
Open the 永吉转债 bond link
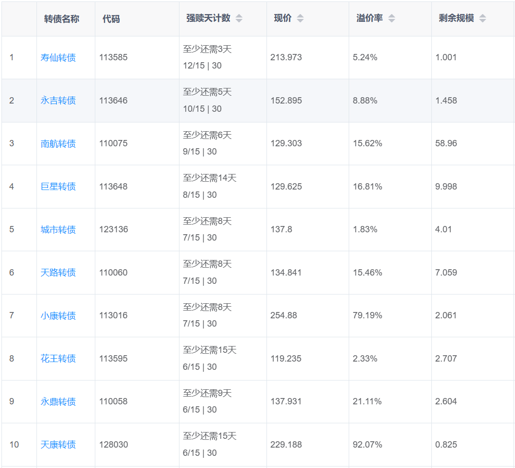pyautogui.click(x=58, y=101)
